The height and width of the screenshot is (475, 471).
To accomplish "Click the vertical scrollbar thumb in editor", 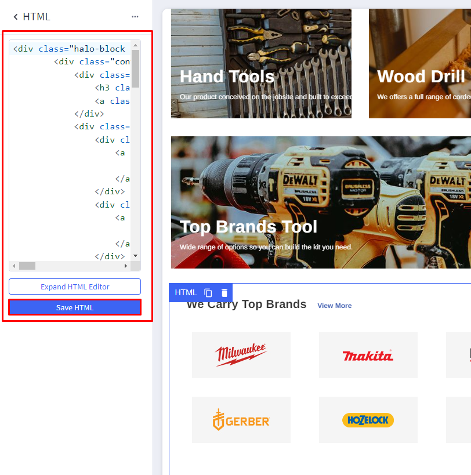I will (x=135, y=68).
